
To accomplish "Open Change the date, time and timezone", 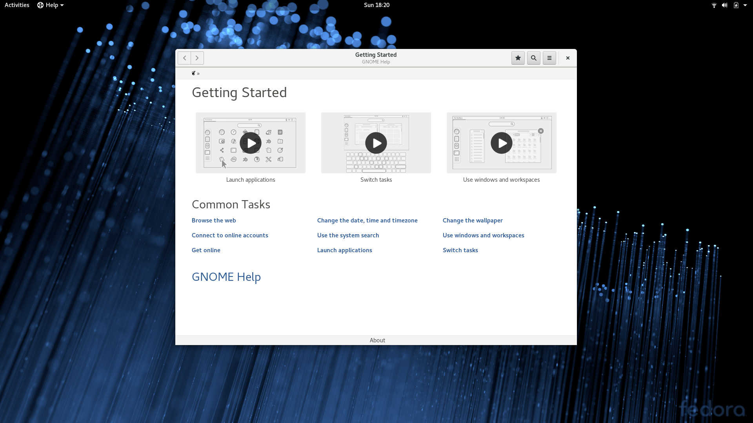I will [x=367, y=221].
